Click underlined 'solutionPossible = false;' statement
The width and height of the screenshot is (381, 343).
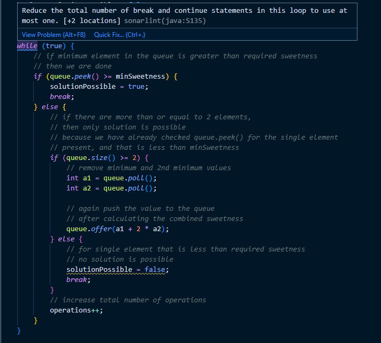(x=117, y=270)
